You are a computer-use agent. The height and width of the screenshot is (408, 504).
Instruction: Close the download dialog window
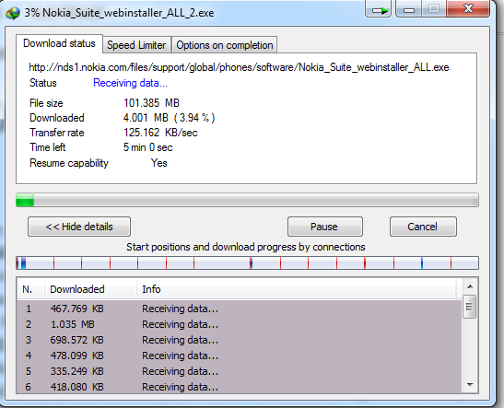tap(468, 8)
